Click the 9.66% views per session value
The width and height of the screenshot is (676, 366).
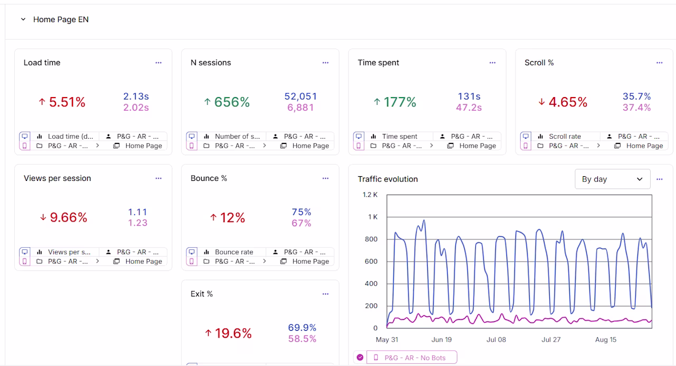tap(68, 217)
